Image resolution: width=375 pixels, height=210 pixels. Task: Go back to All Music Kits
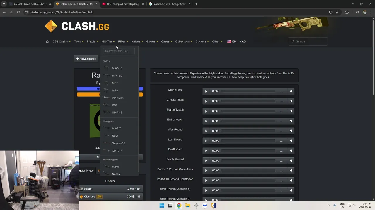86,59
